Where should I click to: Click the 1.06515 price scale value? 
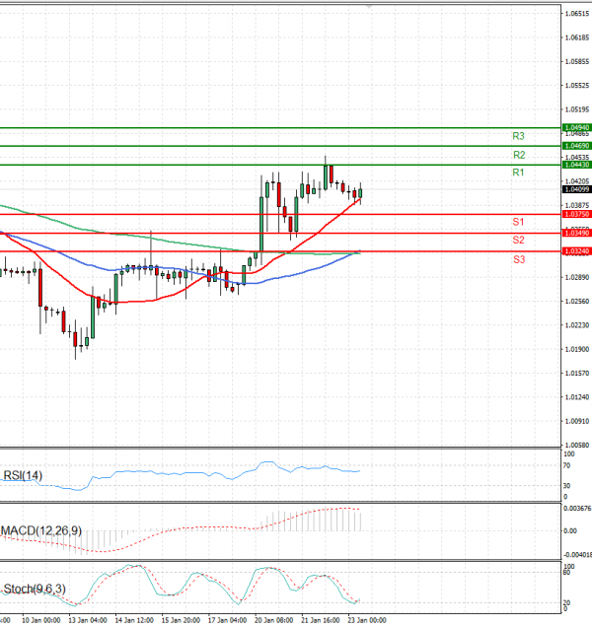(x=577, y=14)
